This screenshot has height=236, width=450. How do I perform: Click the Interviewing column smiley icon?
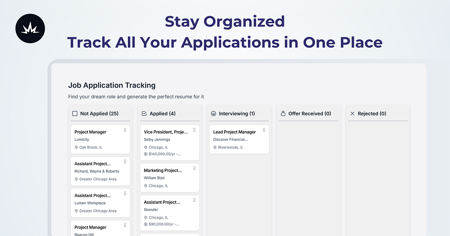[213, 114]
